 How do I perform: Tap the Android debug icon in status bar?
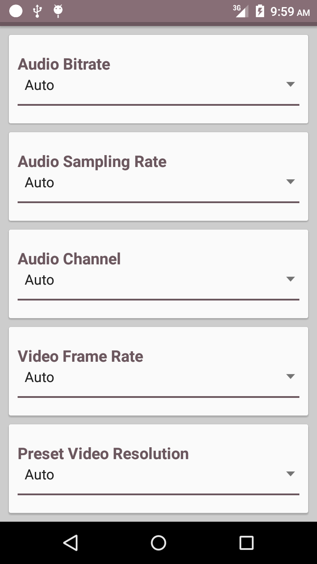point(58,11)
